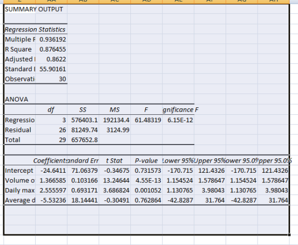Image resolution: width=298 pixels, height=245 pixels.
Task: Select Intercept P-value 0.731573
Action: pyautogui.click(x=146, y=171)
